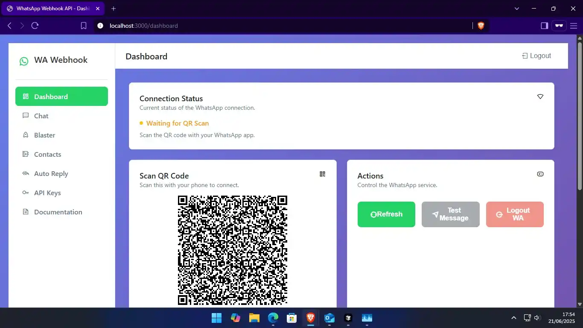The image size is (583, 328).
Task: Click the private window sunglasses icon
Action: pyautogui.click(x=559, y=26)
